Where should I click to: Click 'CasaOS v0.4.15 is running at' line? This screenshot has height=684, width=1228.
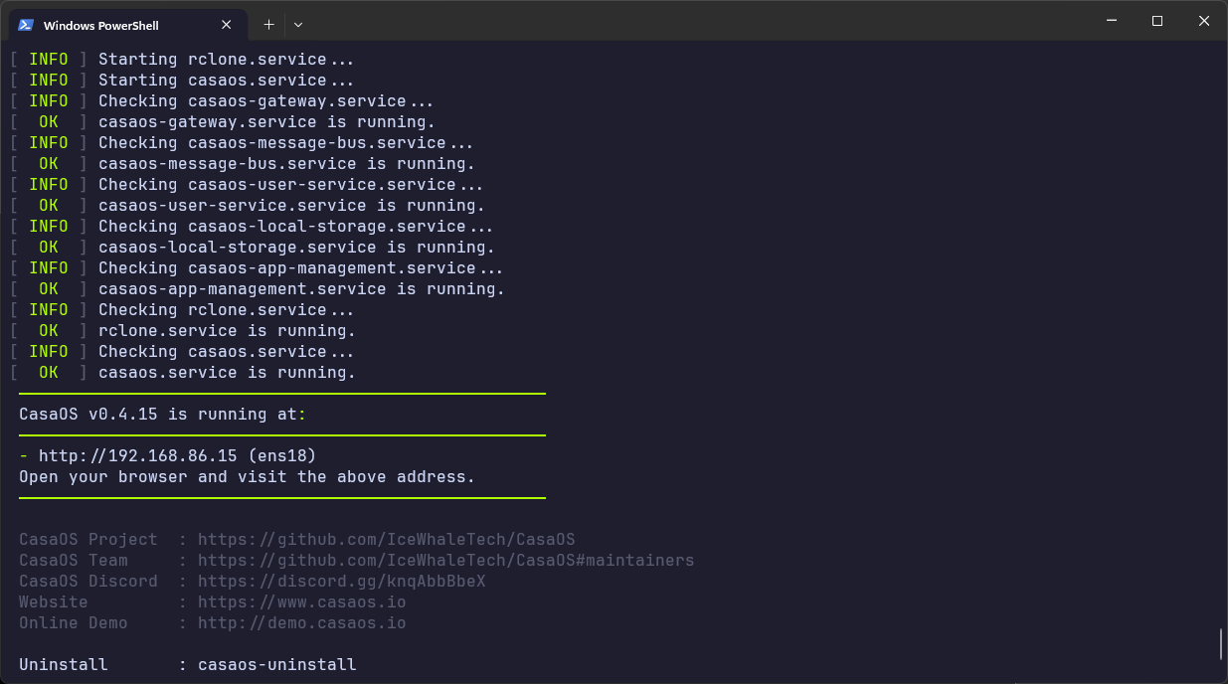(163, 414)
